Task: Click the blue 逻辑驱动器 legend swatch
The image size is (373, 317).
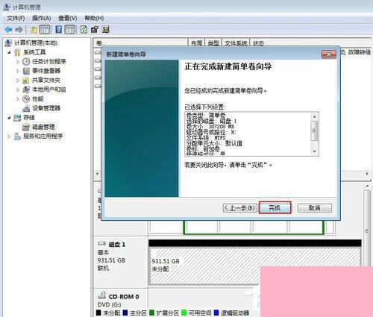Action: [x=216, y=313]
